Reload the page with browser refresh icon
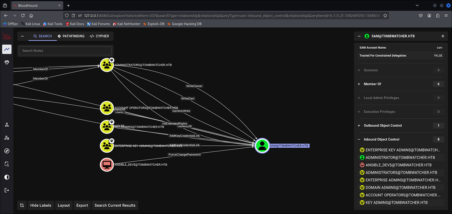The width and height of the screenshot is (452, 214). [23, 15]
